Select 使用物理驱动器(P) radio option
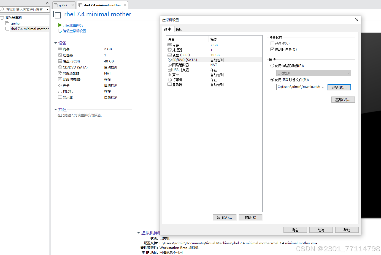Image resolution: width=381 pixels, height=255 pixels. 272,66
